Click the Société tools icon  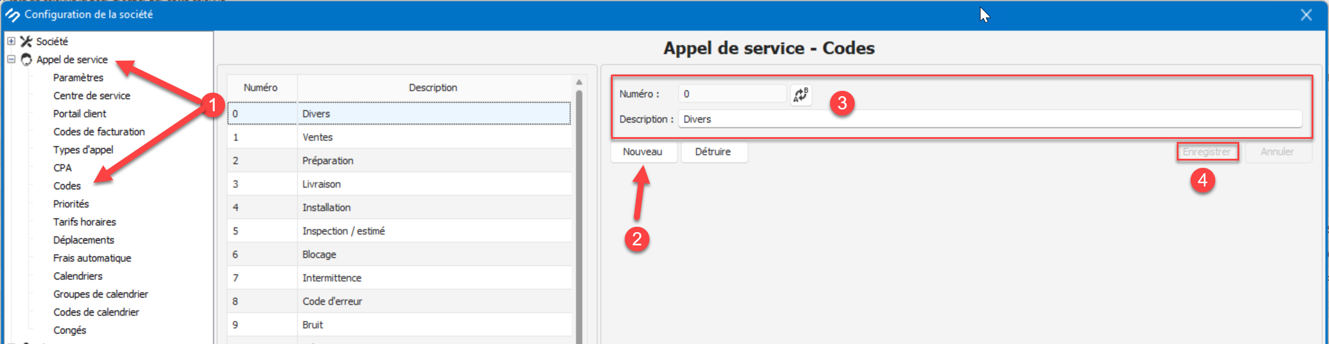coord(26,41)
